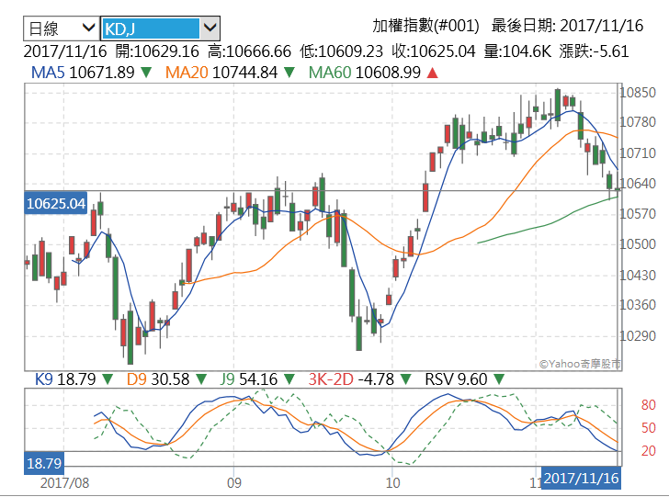The image size is (669, 497).
Task: Click the MA20 down arrow indicator
Action: [289, 73]
